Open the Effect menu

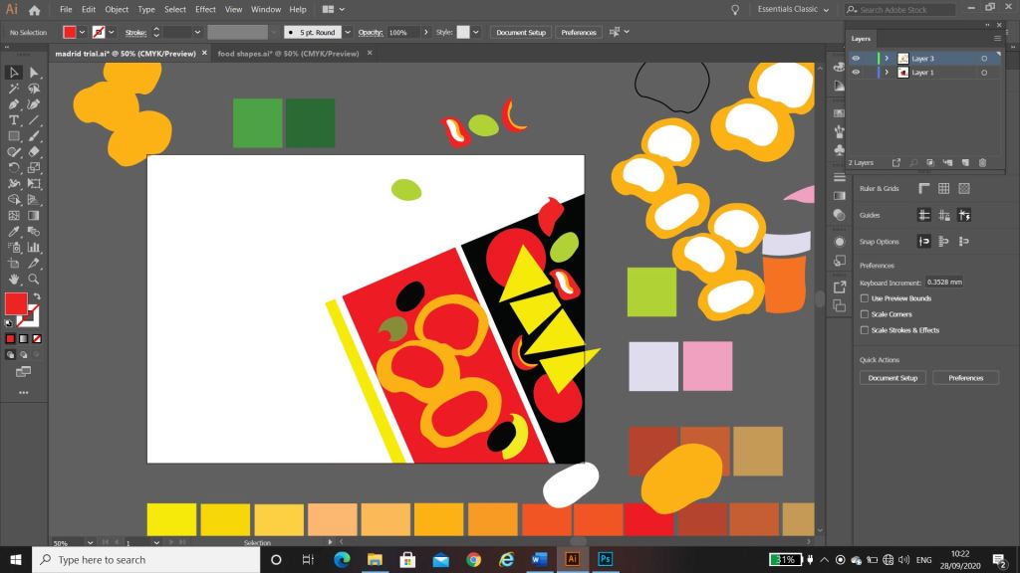click(205, 10)
